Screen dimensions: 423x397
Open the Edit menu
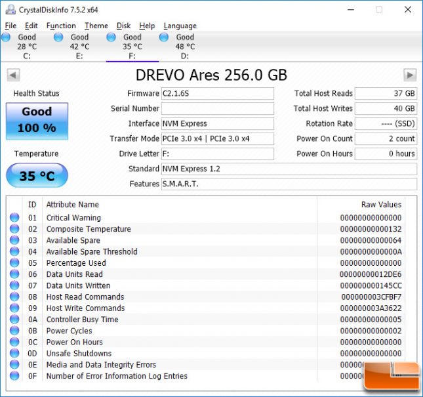tap(31, 26)
